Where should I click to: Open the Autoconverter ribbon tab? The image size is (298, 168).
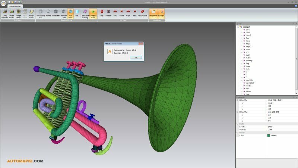(x=15, y=6)
